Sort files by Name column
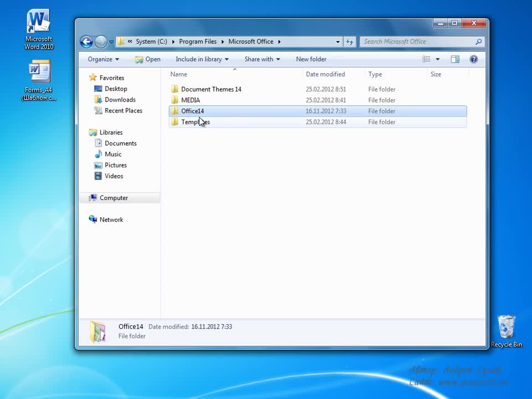This screenshot has height=399, width=532. coord(235,74)
